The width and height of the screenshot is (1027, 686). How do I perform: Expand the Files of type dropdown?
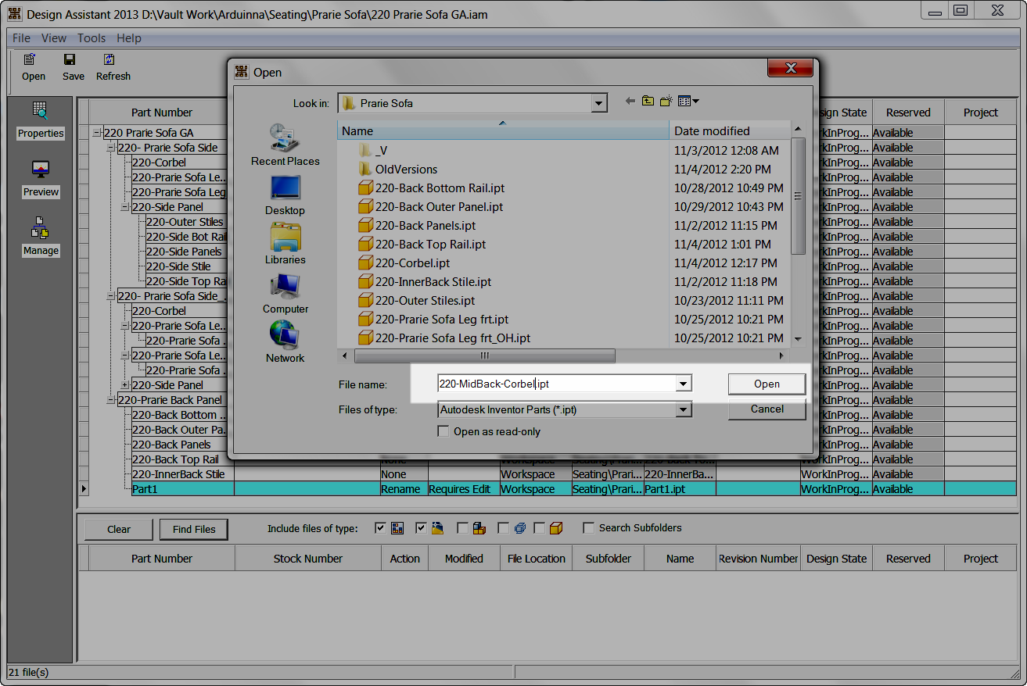click(x=683, y=409)
